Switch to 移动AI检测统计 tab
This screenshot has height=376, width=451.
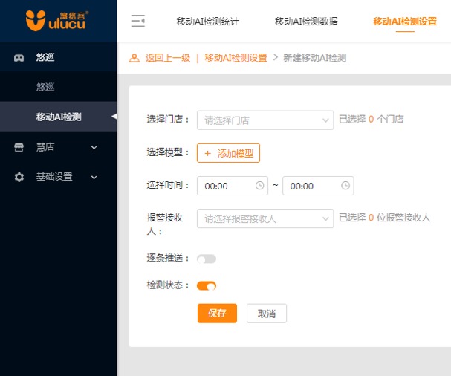click(207, 22)
